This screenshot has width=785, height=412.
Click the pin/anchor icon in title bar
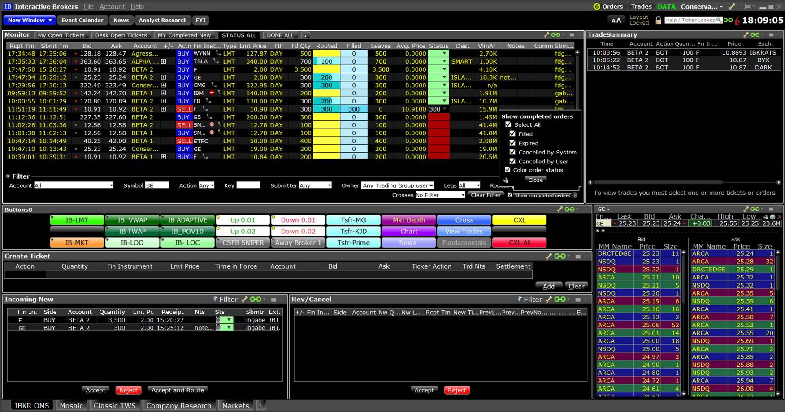(747, 6)
